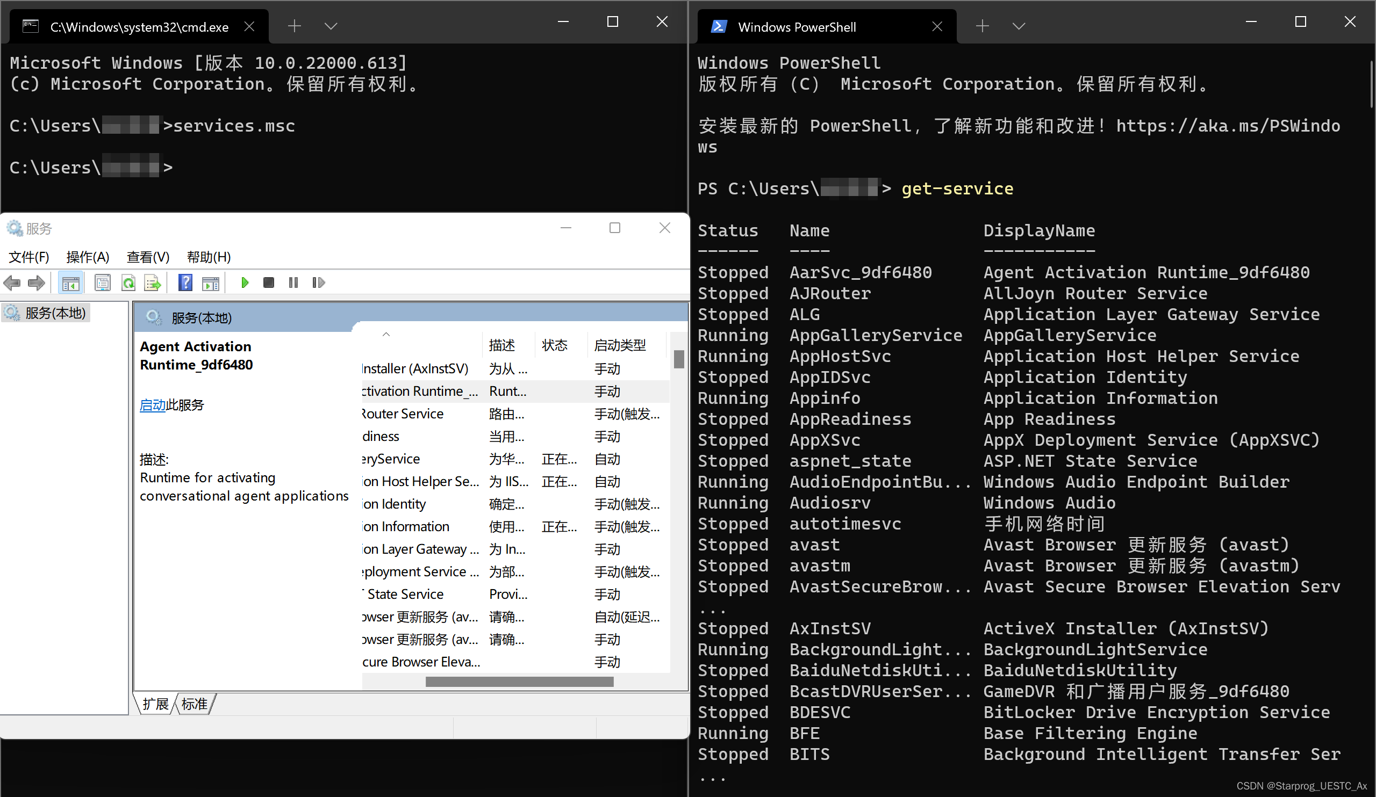
Task: Click the blue Help question mark icon
Action: 185,282
